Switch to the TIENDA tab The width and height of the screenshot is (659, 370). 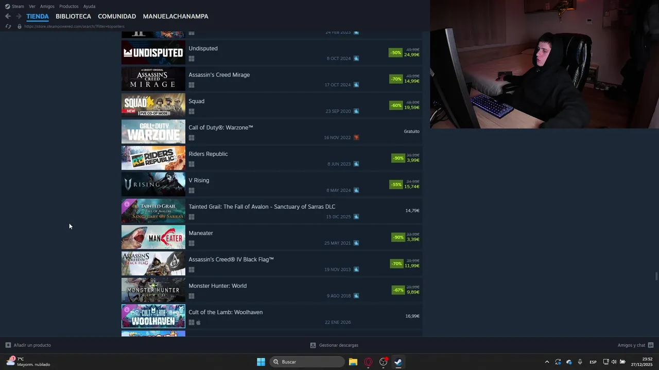pos(38,16)
